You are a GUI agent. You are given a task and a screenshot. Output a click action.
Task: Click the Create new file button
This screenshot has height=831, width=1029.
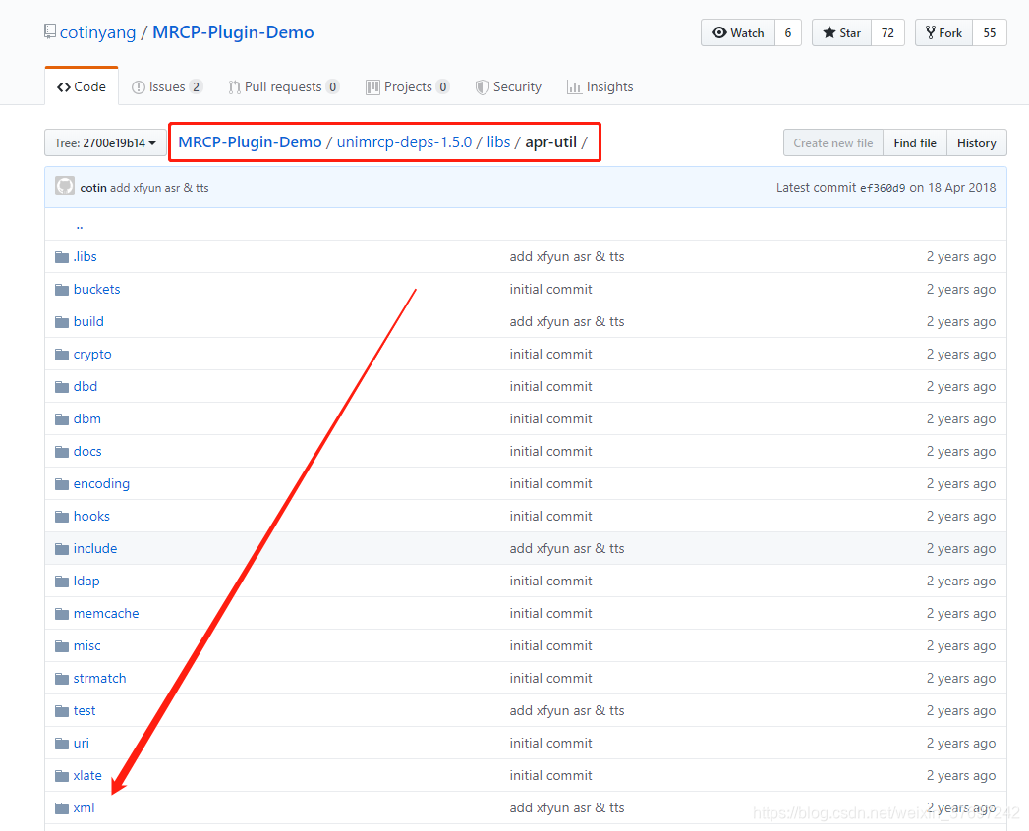click(x=832, y=143)
